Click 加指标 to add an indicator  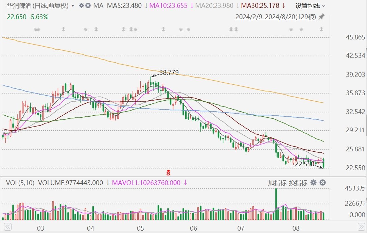[x=277, y=183]
